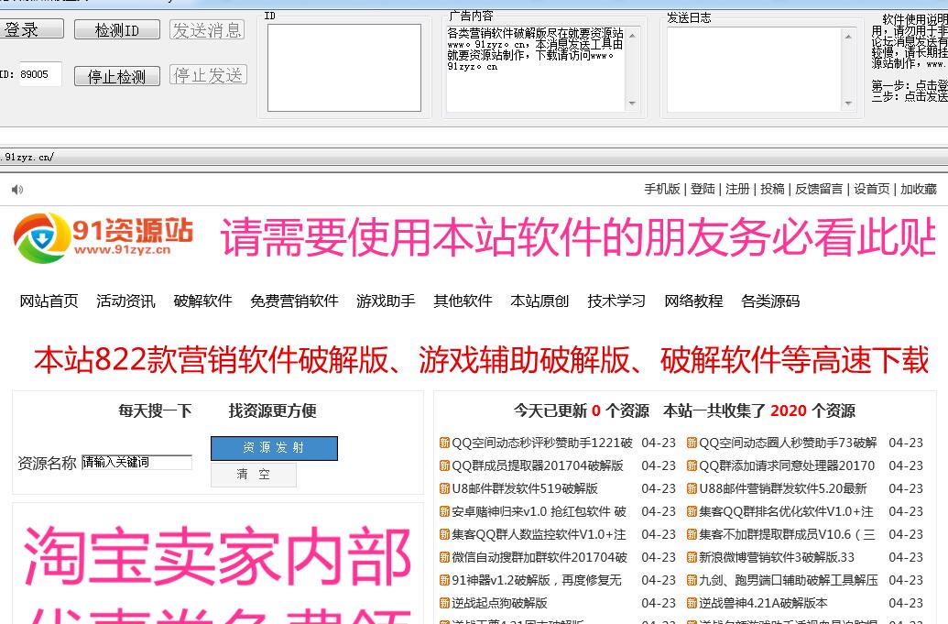Image resolution: width=948 pixels, height=624 pixels.
Task: Open the 活动资讯 navigation item
Action: coord(125,301)
